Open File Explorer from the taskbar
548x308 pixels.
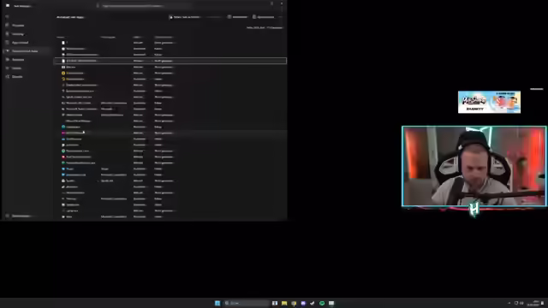point(284,303)
